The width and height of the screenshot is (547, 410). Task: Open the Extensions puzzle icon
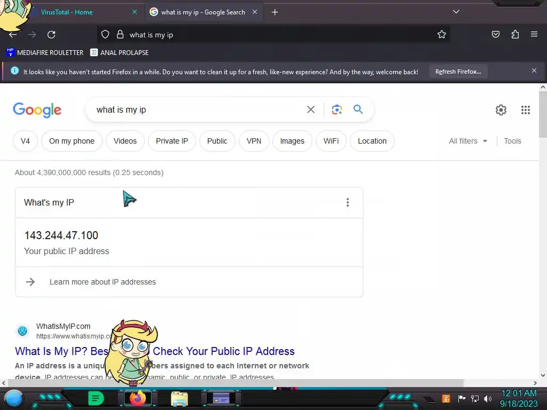pyautogui.click(x=515, y=34)
